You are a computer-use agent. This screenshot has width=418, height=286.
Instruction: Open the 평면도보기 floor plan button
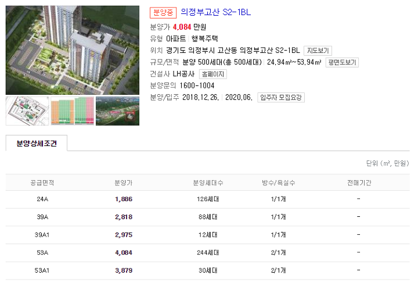point(342,62)
